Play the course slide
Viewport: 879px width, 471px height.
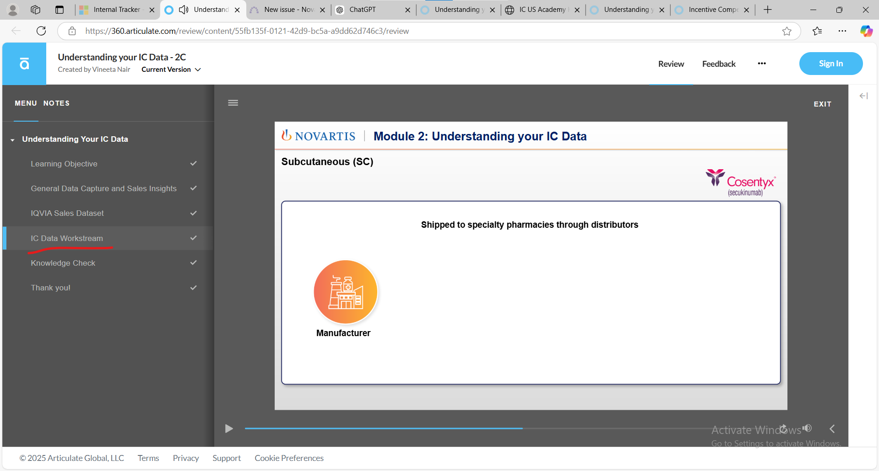tap(229, 428)
